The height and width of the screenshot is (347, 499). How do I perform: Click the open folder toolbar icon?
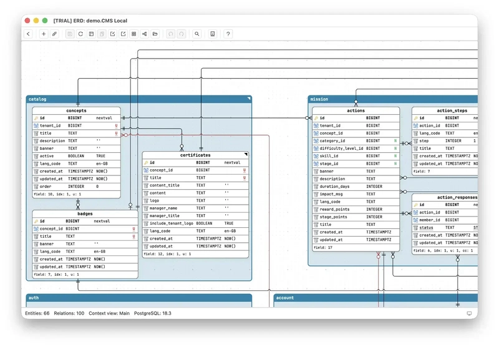pos(155,34)
